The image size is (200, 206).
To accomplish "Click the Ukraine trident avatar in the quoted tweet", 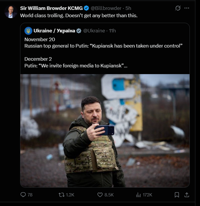I will [x=29, y=31].
